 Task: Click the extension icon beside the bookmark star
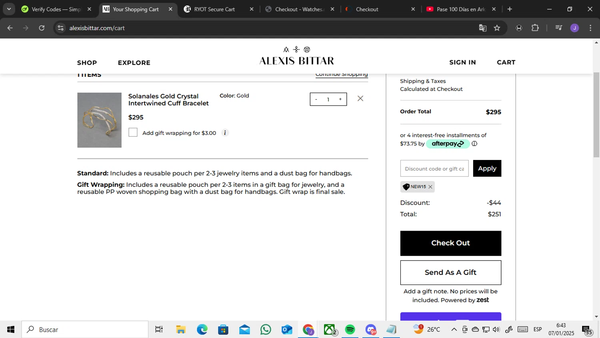tap(519, 28)
